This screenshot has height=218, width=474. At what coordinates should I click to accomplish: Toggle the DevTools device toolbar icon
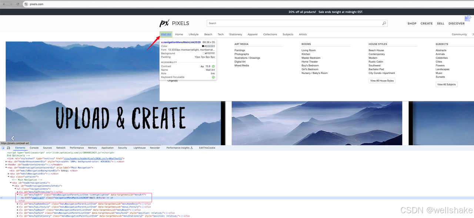click(9, 148)
